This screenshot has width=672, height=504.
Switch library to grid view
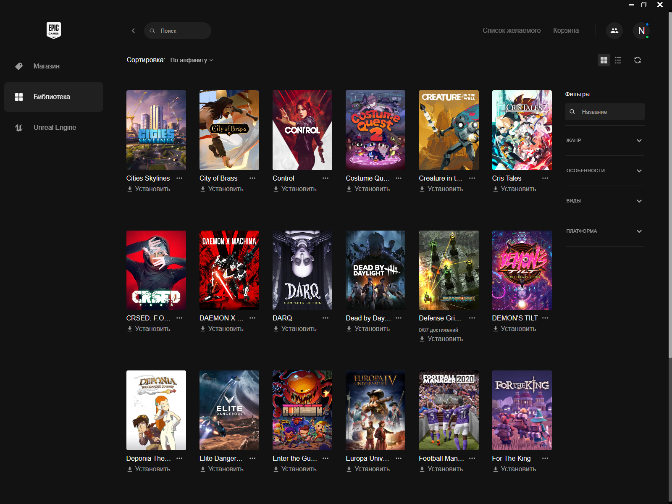[x=604, y=60]
